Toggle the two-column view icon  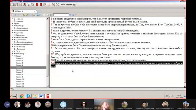(44, 15)
